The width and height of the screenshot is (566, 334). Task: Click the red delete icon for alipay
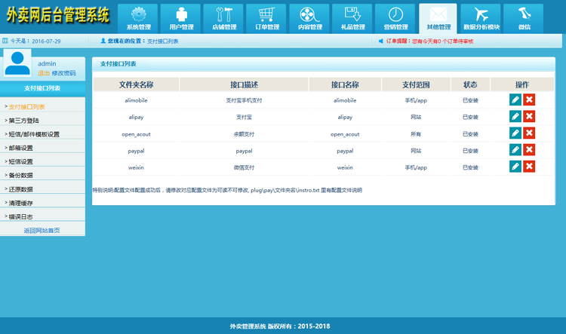coord(529,116)
